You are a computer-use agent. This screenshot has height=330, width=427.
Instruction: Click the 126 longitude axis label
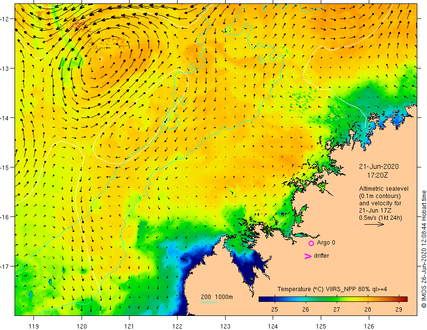point(369,327)
